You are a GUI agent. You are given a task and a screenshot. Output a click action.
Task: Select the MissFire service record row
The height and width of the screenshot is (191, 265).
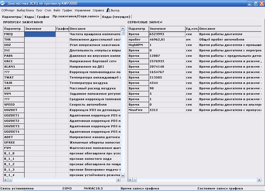click(x=195, y=110)
